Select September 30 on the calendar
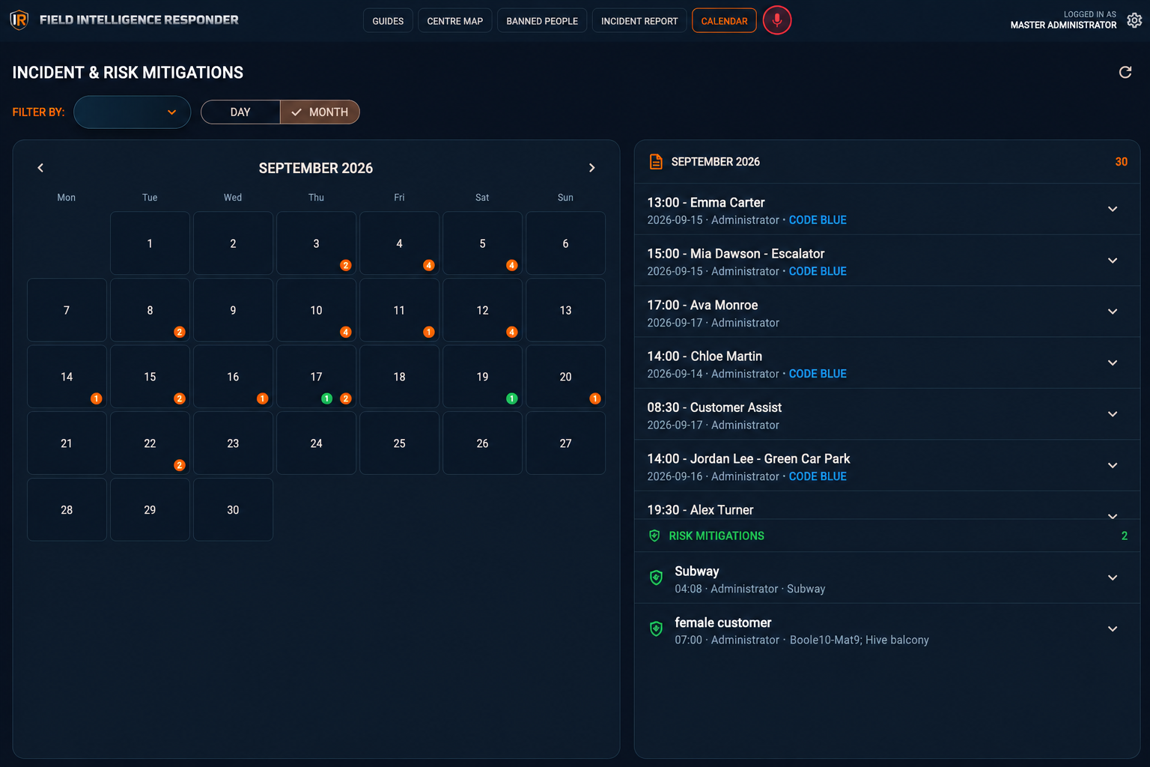The image size is (1150, 767). [x=233, y=510]
